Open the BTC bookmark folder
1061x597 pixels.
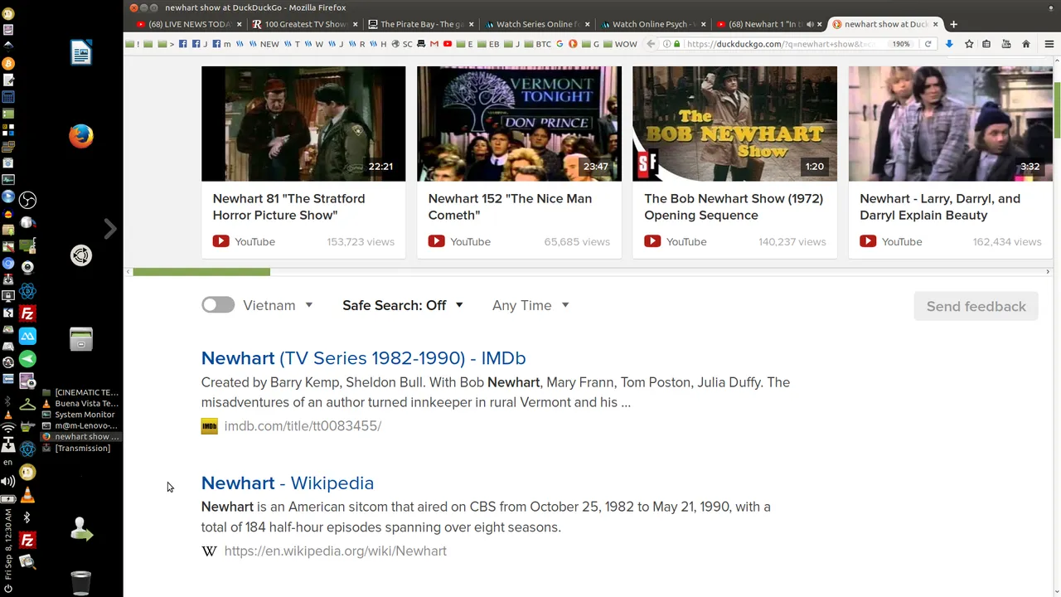click(x=538, y=44)
